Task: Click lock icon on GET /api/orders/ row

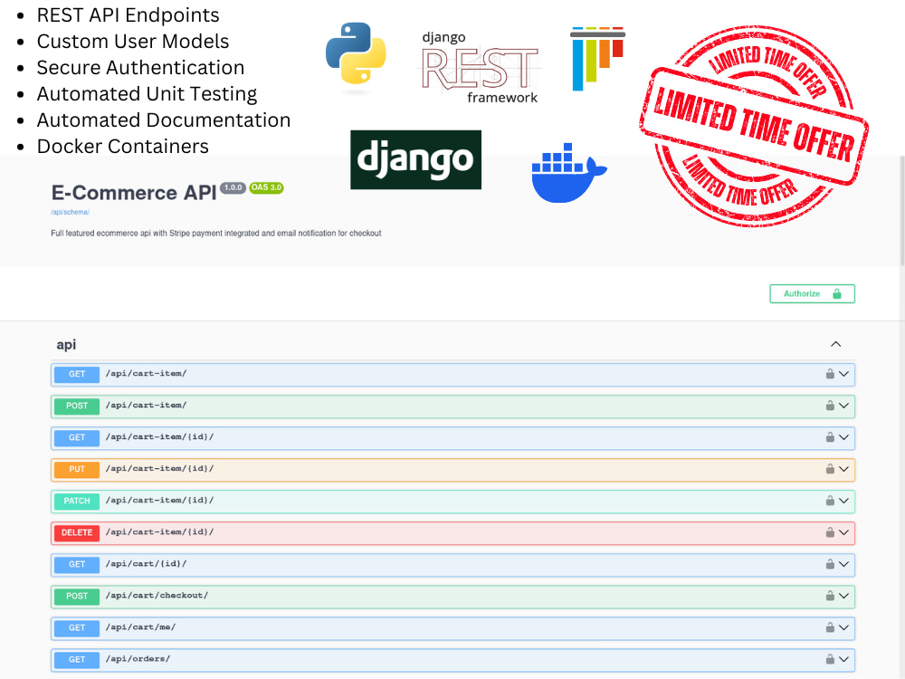Action: 829,659
